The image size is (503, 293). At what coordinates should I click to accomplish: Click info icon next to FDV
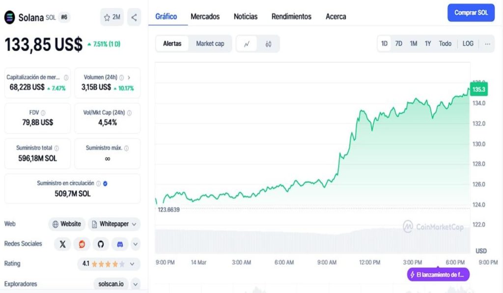43,113
